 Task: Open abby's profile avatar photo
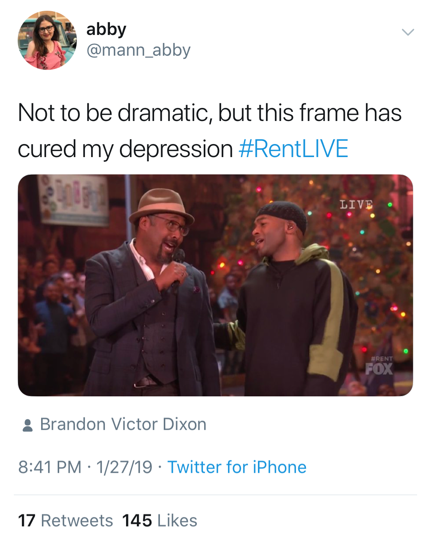pos(47,40)
